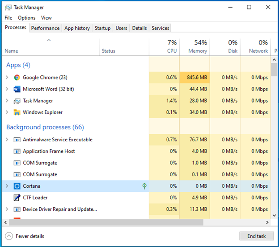Click the Task Manager icon in Apps list
This screenshot has height=247, width=279.
(17, 101)
